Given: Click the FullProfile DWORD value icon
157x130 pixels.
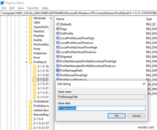Looking at the screenshot, I should 58,33.
